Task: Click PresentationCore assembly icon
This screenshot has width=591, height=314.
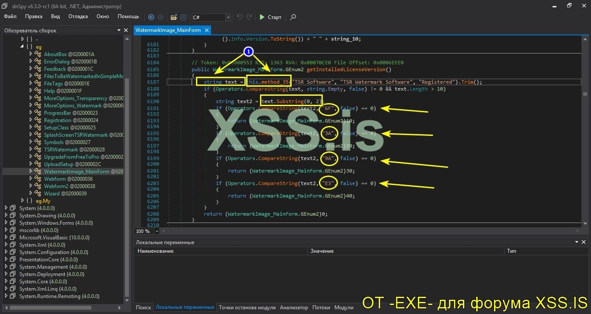Action: tap(13, 260)
